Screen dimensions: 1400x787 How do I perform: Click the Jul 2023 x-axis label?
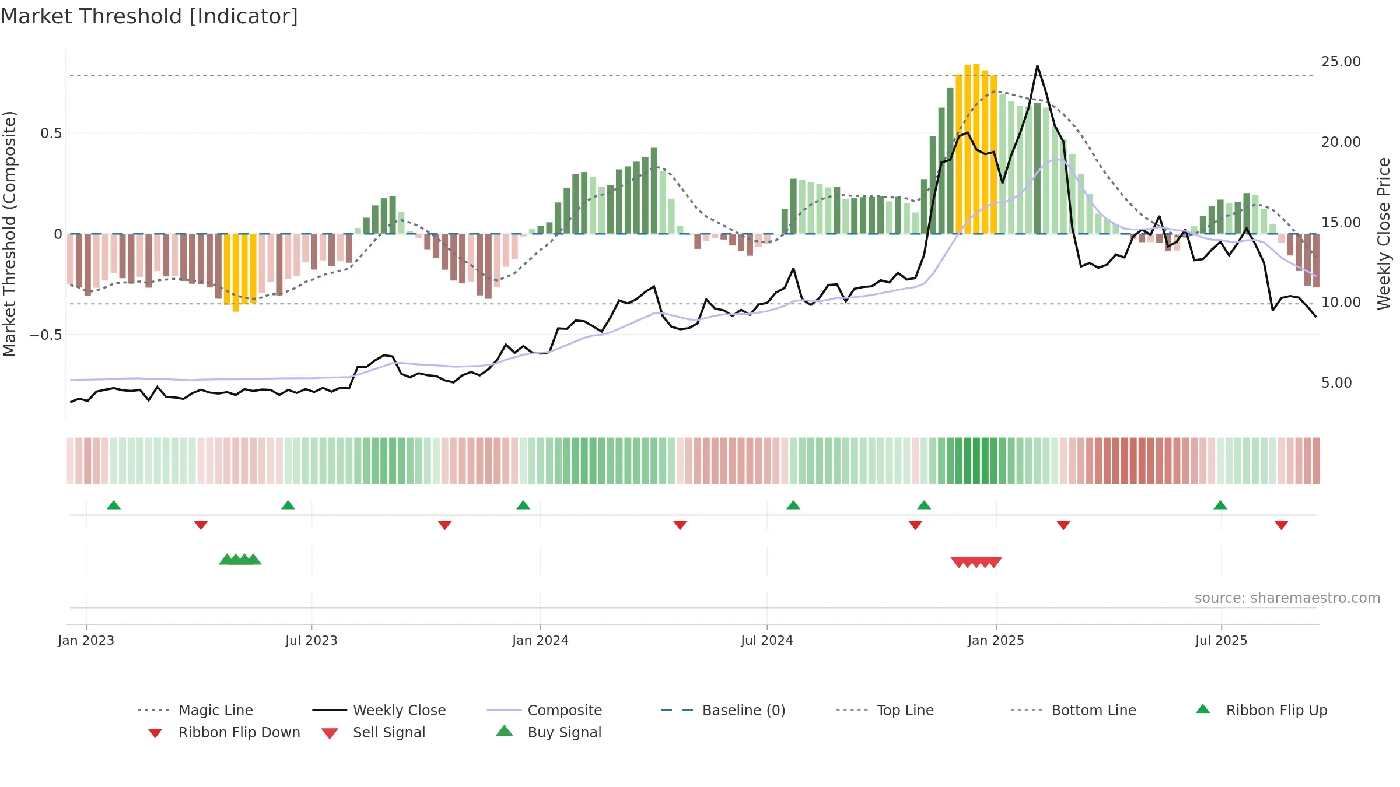[x=311, y=640]
